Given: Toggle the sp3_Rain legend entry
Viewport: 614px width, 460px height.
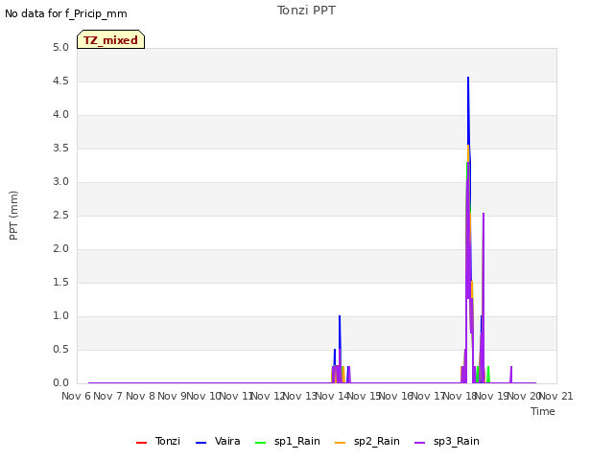Looking at the screenshot, I should (447, 441).
